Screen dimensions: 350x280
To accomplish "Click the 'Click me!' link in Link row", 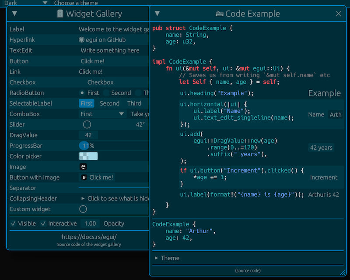I will click(91, 72).
